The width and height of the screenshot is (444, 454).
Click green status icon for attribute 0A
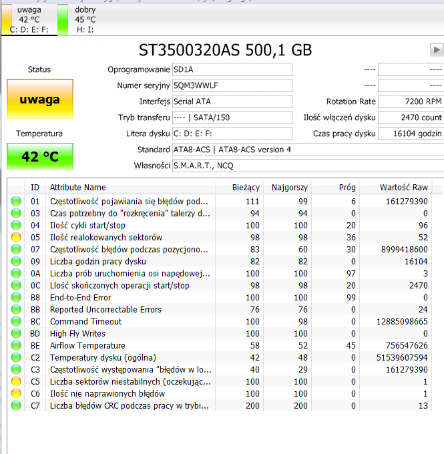(16, 273)
